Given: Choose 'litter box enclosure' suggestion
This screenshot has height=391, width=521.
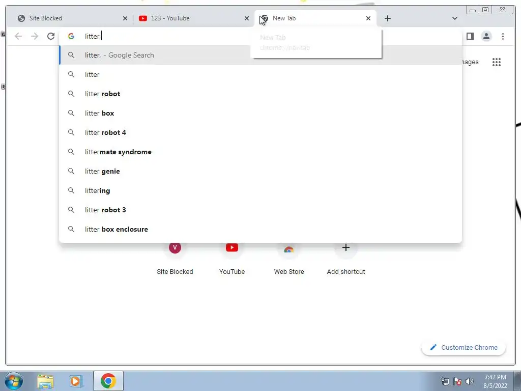Looking at the screenshot, I should 260,229.
